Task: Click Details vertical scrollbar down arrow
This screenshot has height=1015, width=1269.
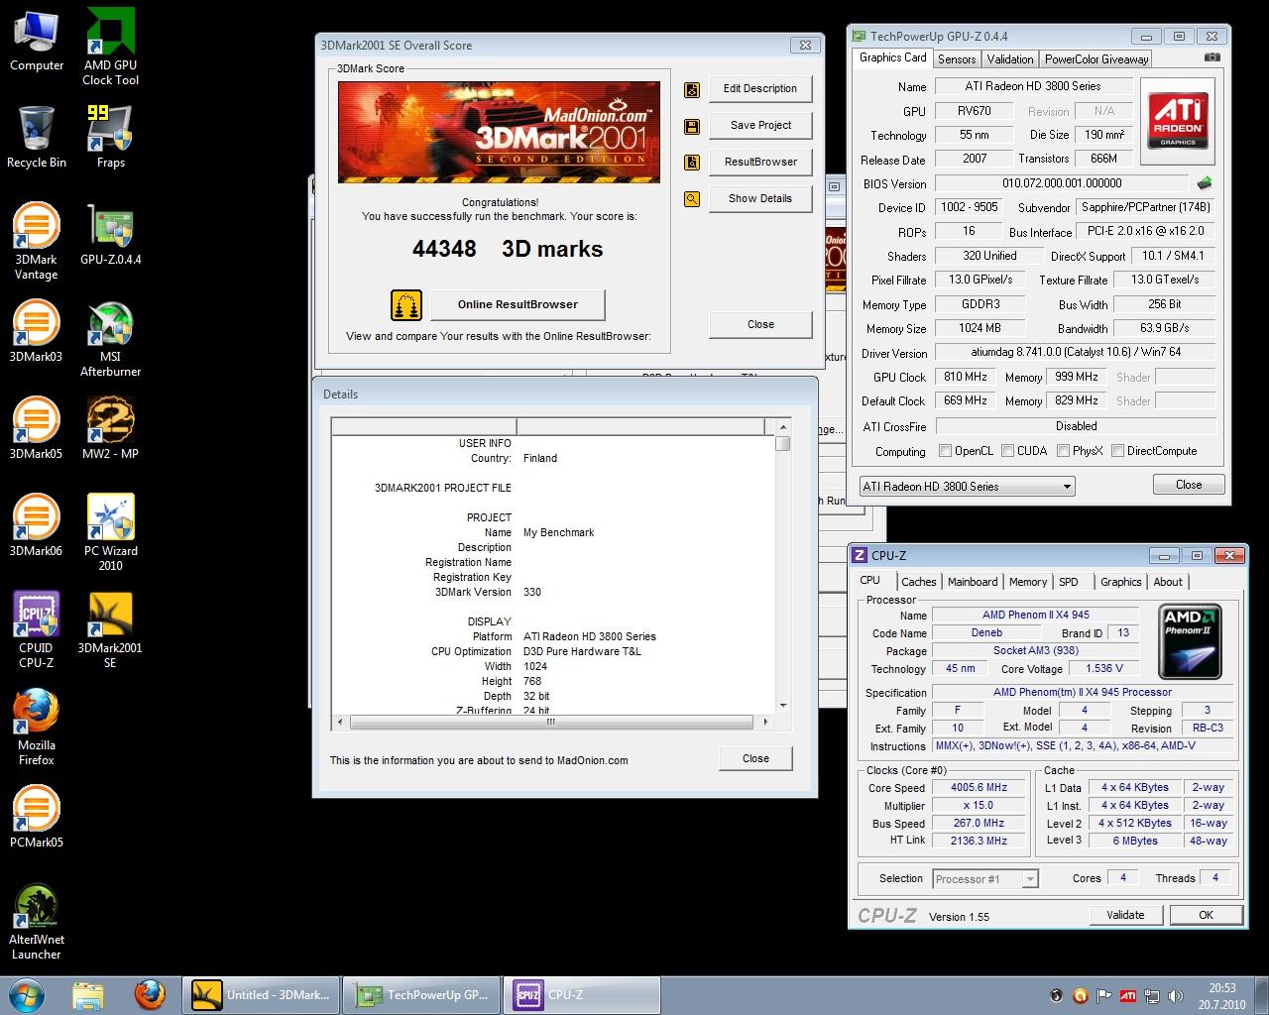Action: coord(783,706)
